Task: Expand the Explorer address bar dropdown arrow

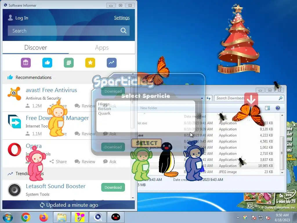Action: point(202,98)
